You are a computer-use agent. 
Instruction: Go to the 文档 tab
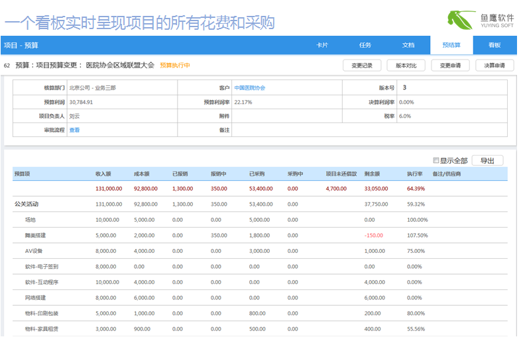pos(408,45)
